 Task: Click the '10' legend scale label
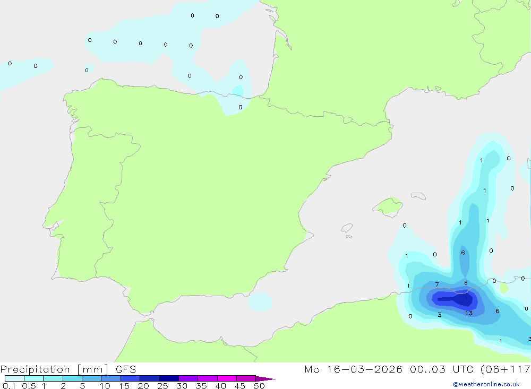click(105, 386)
